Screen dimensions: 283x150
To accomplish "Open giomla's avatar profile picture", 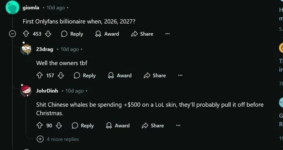I will pos(12,7).
